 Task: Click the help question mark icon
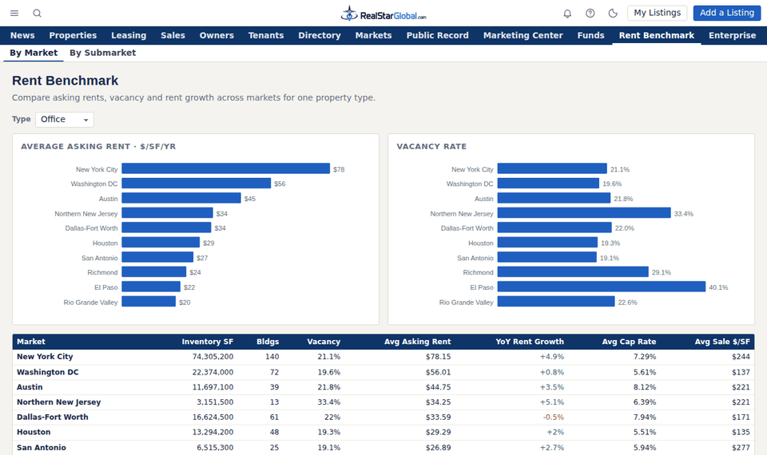click(x=590, y=14)
